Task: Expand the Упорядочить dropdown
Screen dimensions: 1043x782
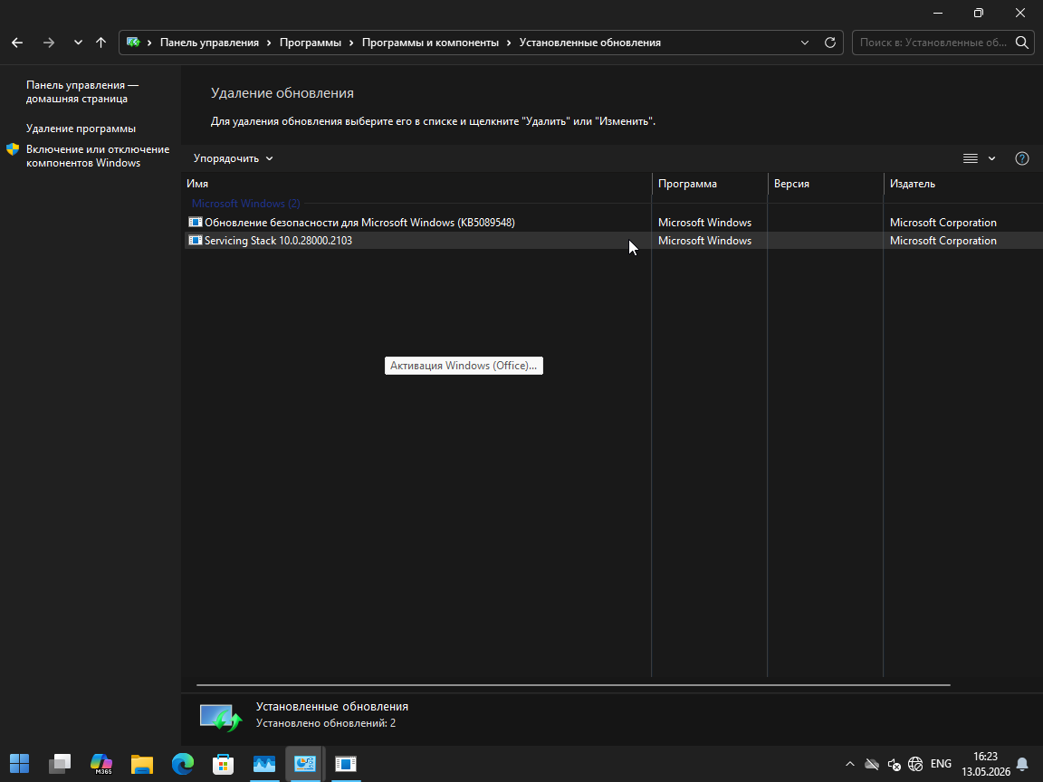Action: tap(233, 158)
